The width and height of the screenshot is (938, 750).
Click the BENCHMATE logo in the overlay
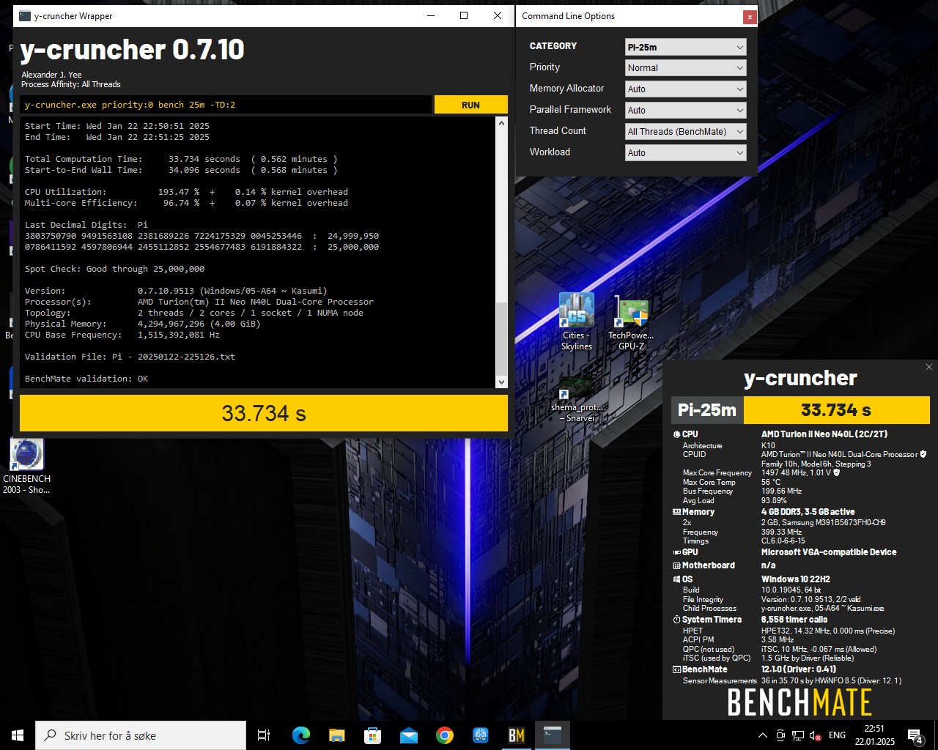pyautogui.click(x=799, y=703)
